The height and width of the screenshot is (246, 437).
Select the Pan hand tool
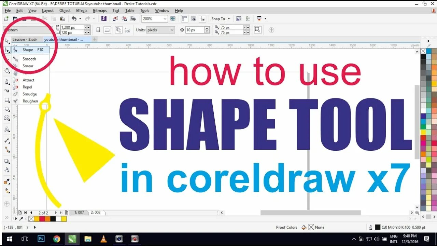(7, 71)
